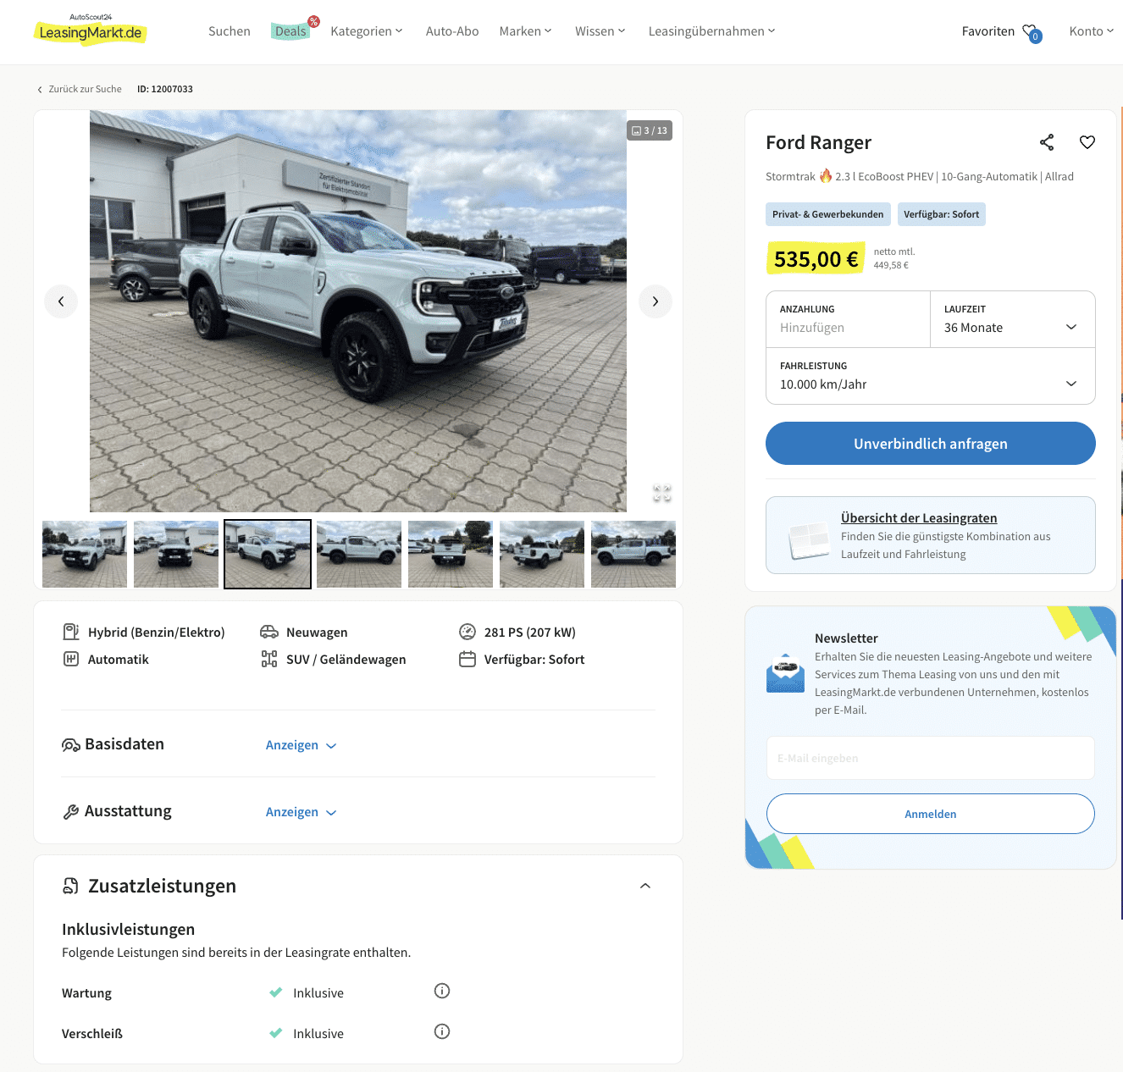1123x1072 pixels.
Task: Click the Anmelden newsletter button
Action: (x=930, y=814)
